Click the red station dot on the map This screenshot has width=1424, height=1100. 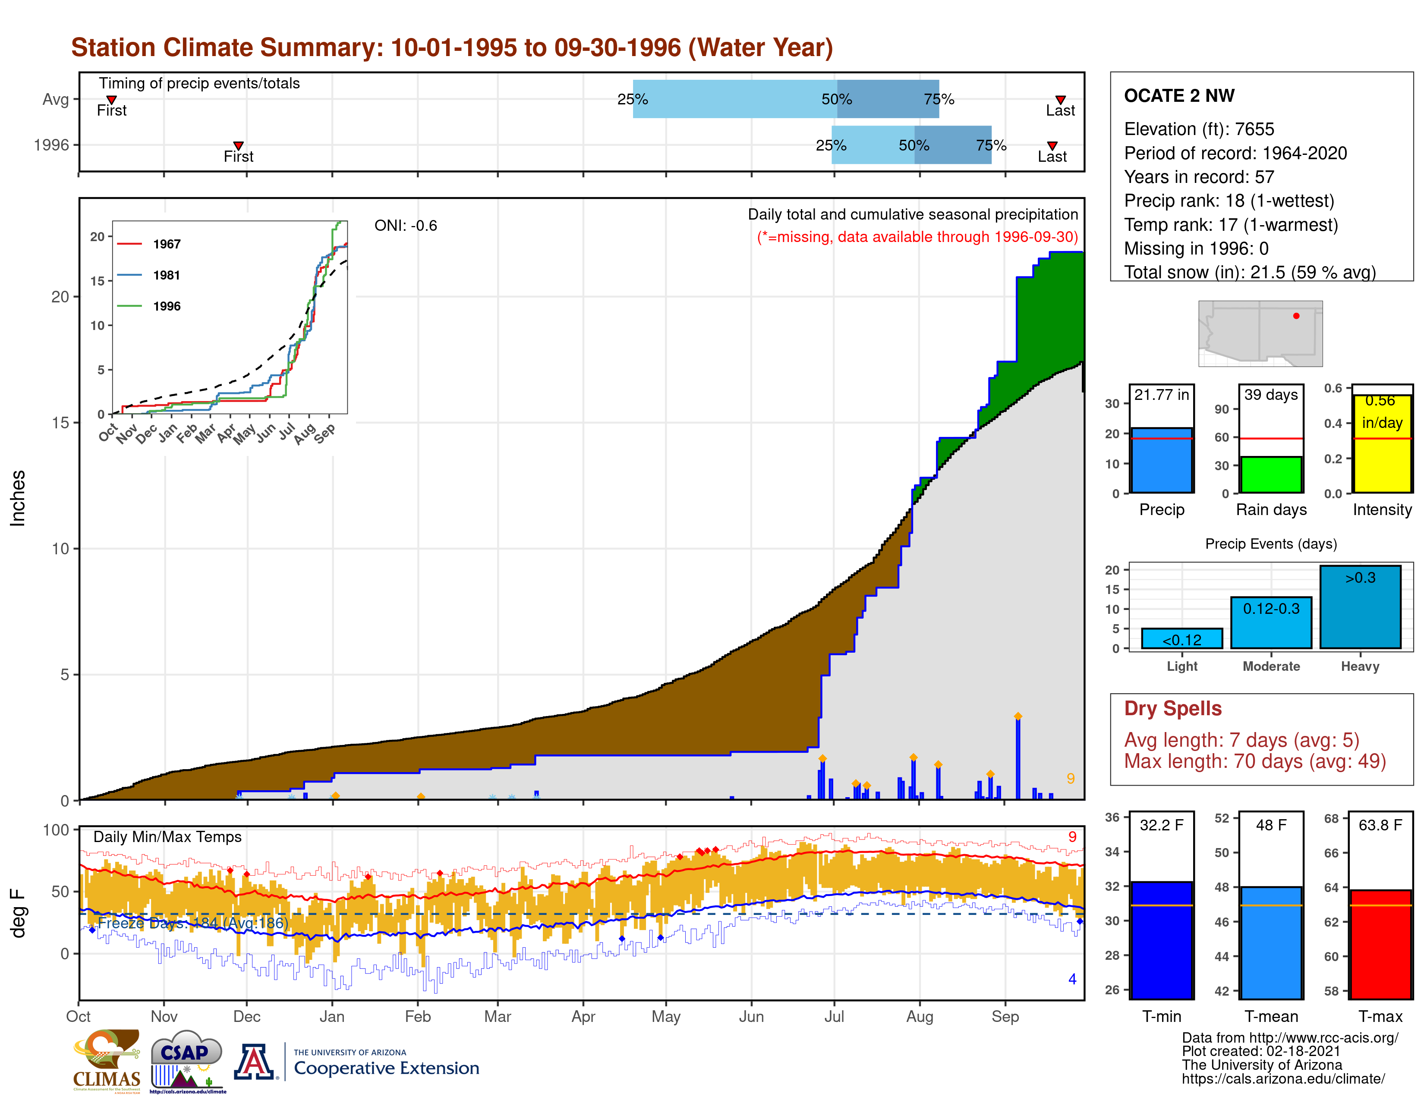(x=1296, y=316)
